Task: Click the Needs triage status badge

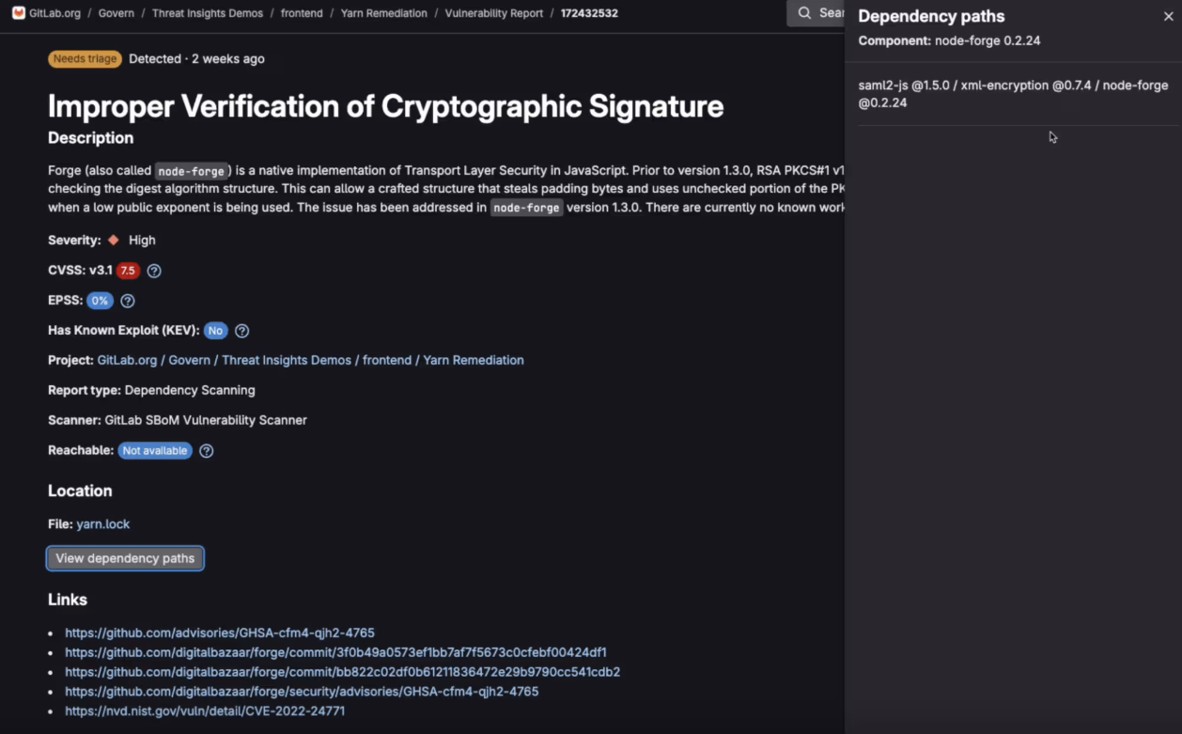Action: pyautogui.click(x=85, y=59)
